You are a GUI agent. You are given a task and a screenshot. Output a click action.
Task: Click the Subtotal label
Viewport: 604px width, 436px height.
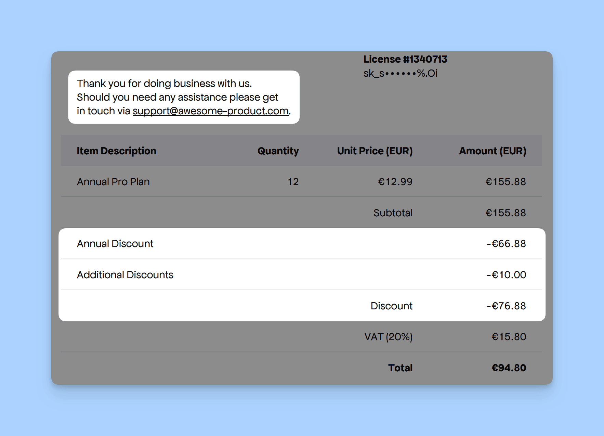tap(393, 213)
